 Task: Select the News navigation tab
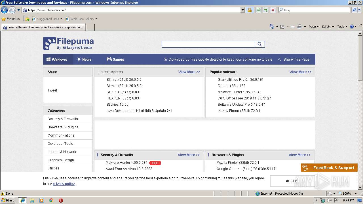click(84, 59)
